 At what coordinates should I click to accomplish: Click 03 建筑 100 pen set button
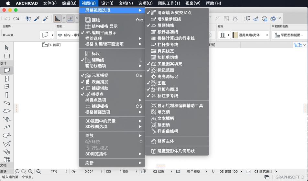coord(229,171)
